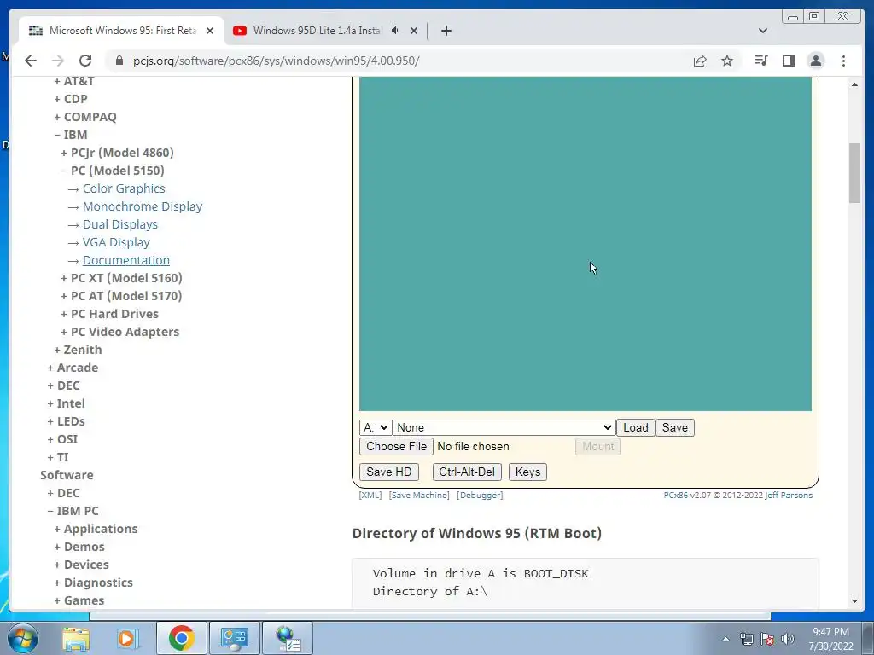Open Chrome's three-dot menu

843,61
